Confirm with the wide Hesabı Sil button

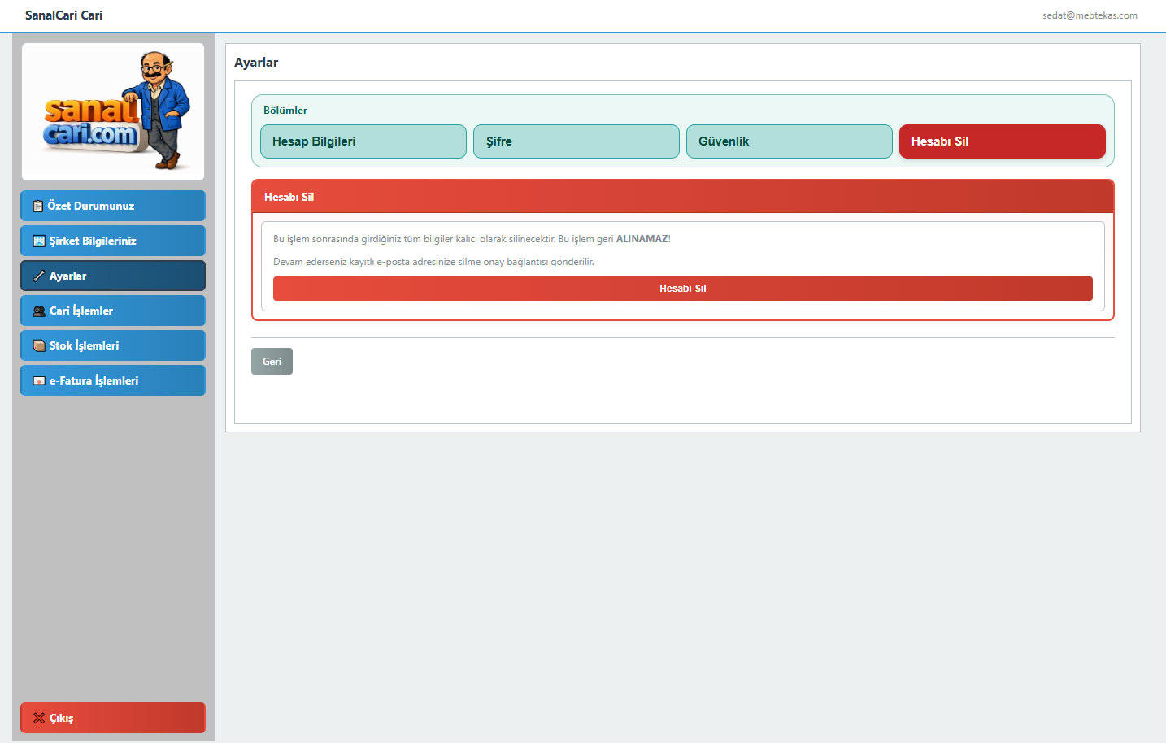point(683,289)
